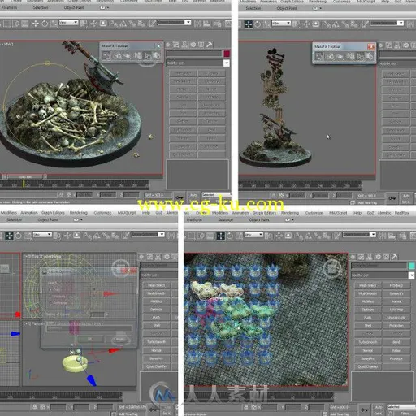Open Motion panel tab in bottom-right screenshot
This screenshot has height=416, width=416.
(x=378, y=257)
